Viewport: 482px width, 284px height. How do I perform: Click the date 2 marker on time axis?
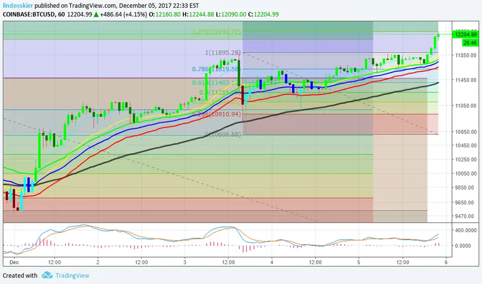click(98, 262)
